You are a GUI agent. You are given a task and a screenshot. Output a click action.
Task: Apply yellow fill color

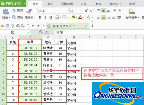tap(73, 17)
